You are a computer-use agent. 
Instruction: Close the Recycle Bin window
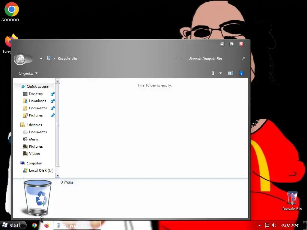click(241, 44)
